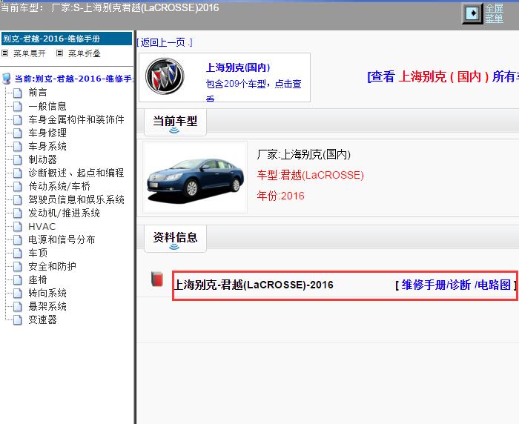Click the 菜单展开 expand-all control
Viewport: 519px width, 424px height.
(24, 53)
